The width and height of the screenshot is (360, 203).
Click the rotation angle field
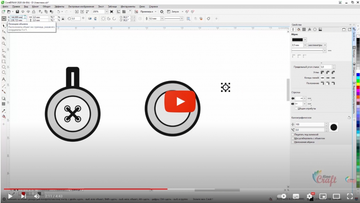[76, 19]
